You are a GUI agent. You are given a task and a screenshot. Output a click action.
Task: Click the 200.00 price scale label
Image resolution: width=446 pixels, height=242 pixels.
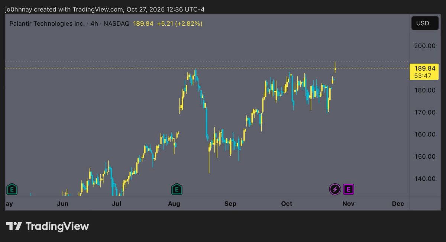coord(426,46)
